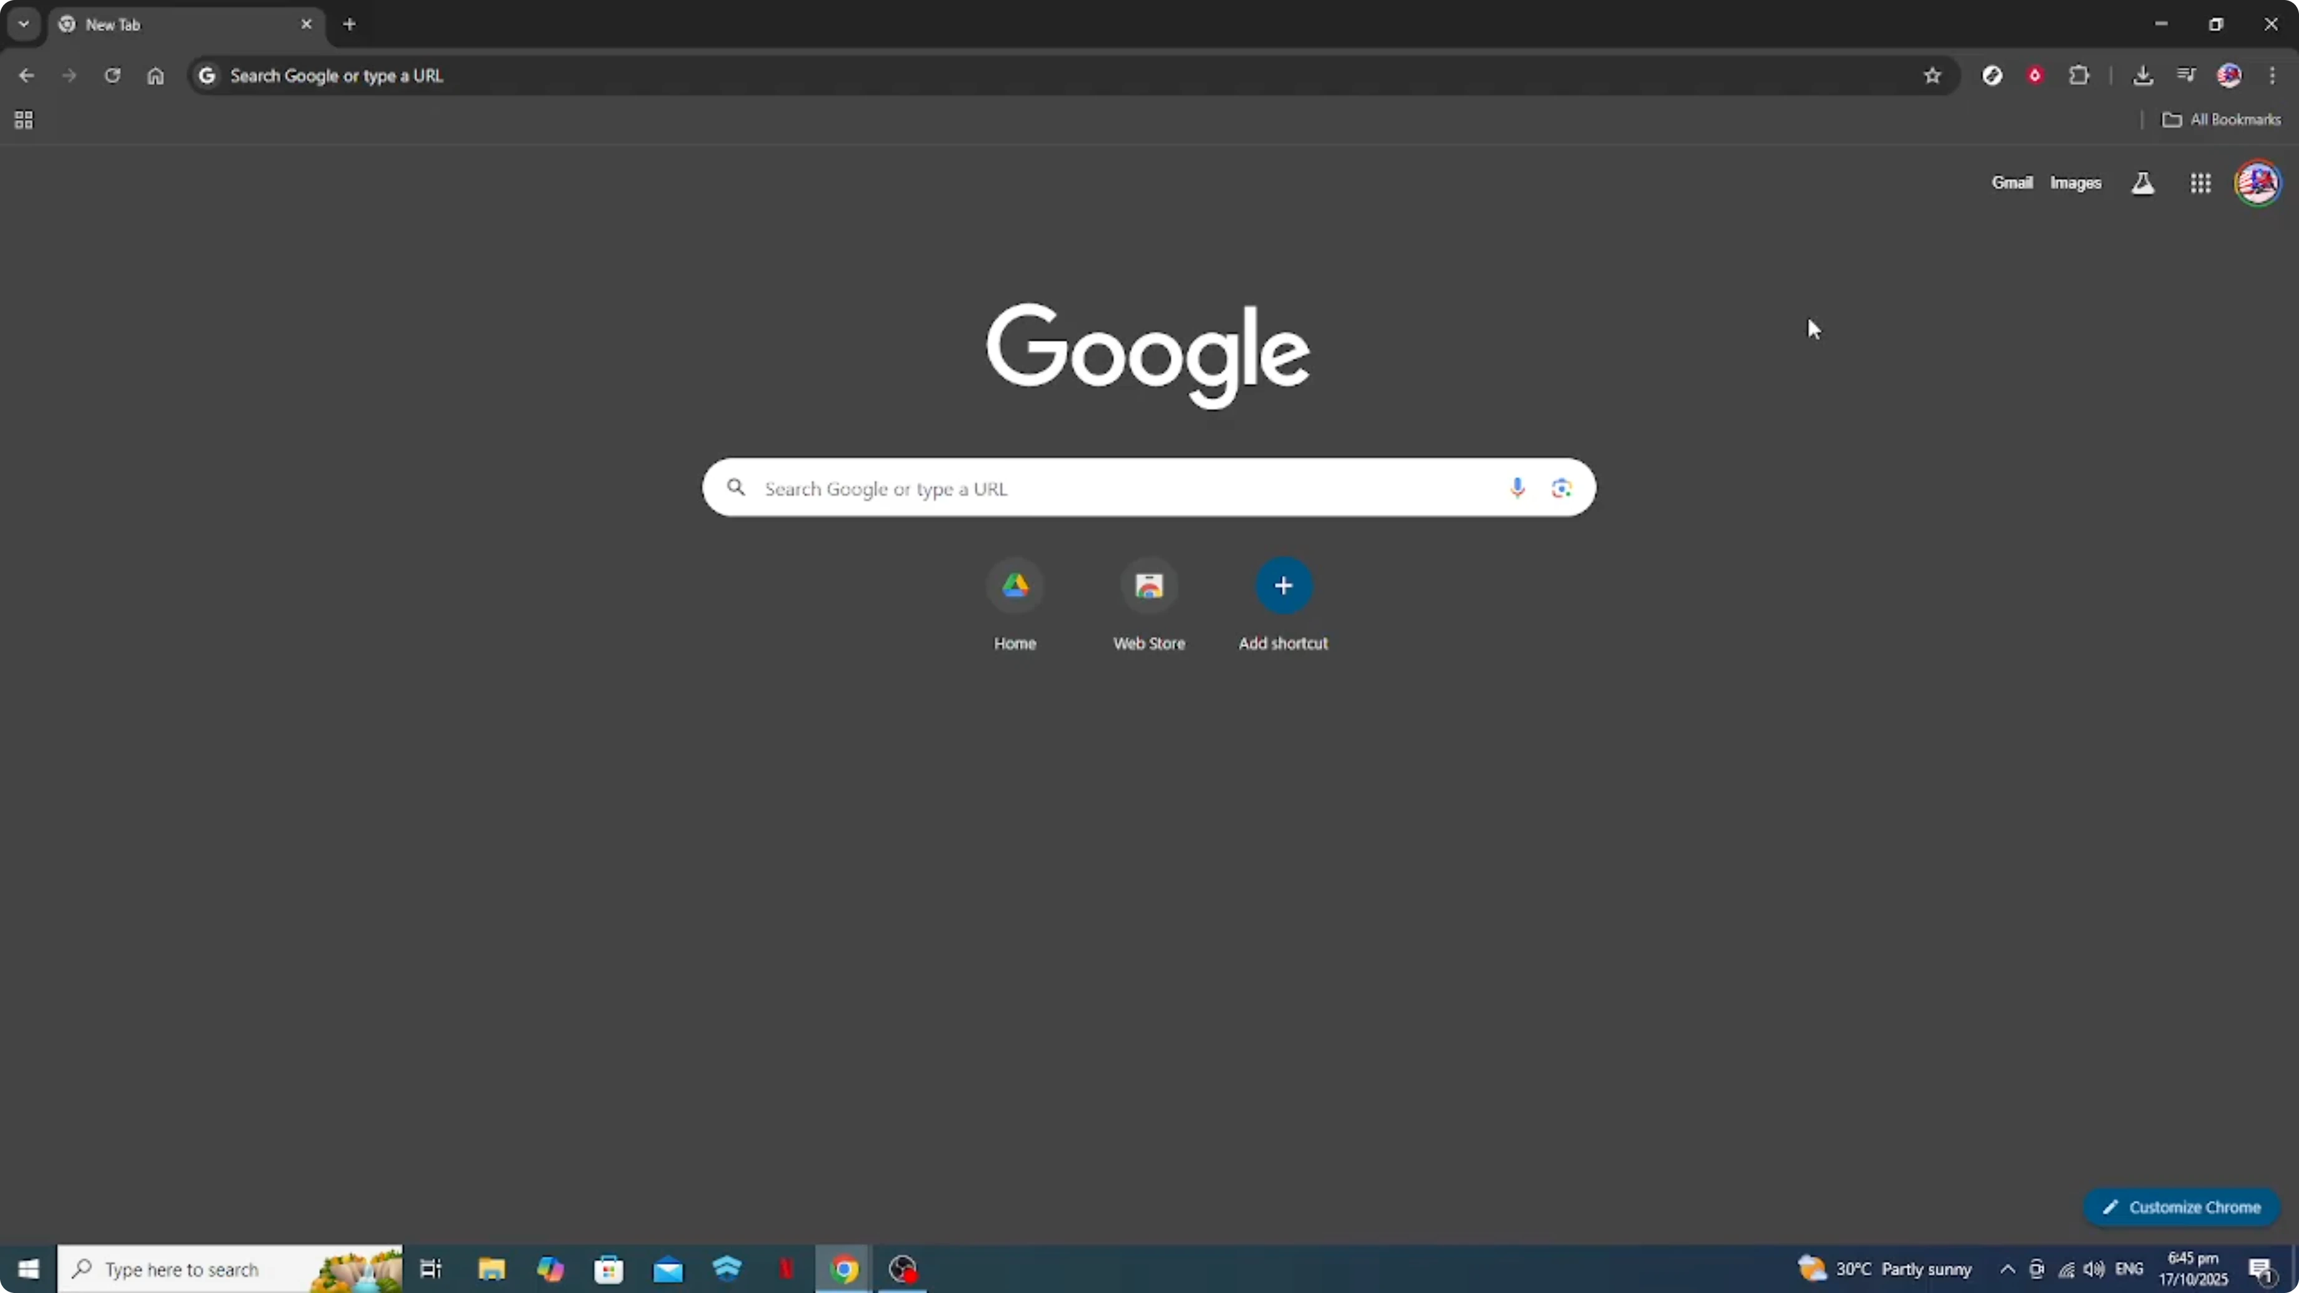Open Gmail from the top links
Image resolution: width=2299 pixels, height=1293 pixels.
2012,182
